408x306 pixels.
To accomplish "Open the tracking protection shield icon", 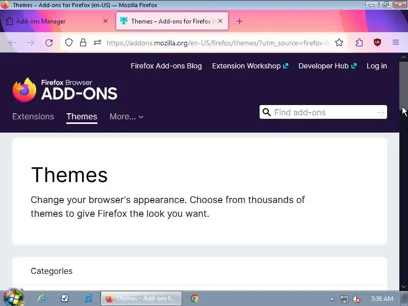I will pyautogui.click(x=69, y=42).
